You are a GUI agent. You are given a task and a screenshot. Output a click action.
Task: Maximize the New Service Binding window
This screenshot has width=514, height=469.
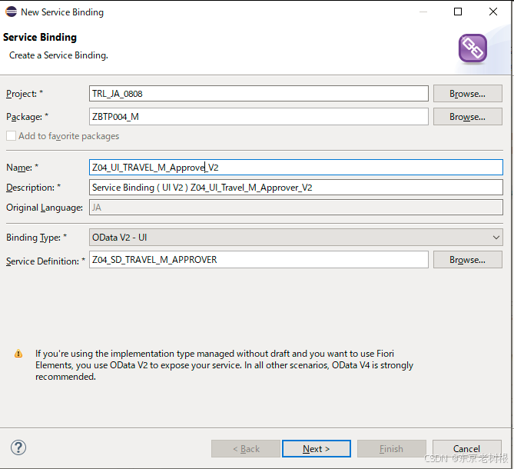pyautogui.click(x=458, y=12)
